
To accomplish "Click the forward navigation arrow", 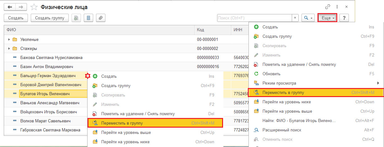I will coord(21,7).
